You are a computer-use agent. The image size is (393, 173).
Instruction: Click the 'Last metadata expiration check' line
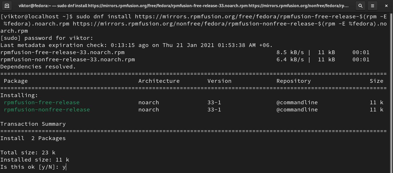click(x=136, y=45)
